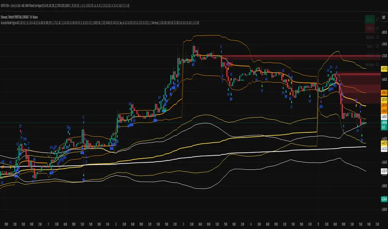Screen dimensions: 388x229
Task: Click the green 4,236.47 price label
Action: coord(384,199)
